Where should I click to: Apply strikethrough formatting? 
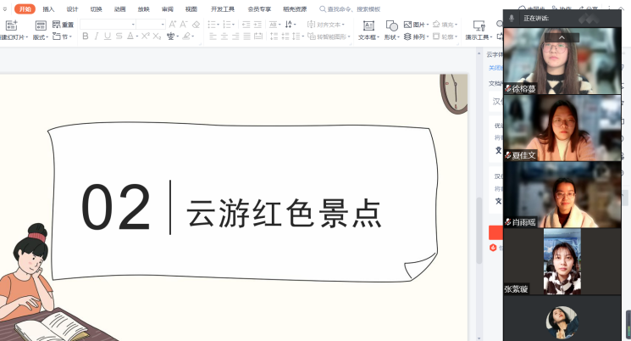click(x=119, y=37)
